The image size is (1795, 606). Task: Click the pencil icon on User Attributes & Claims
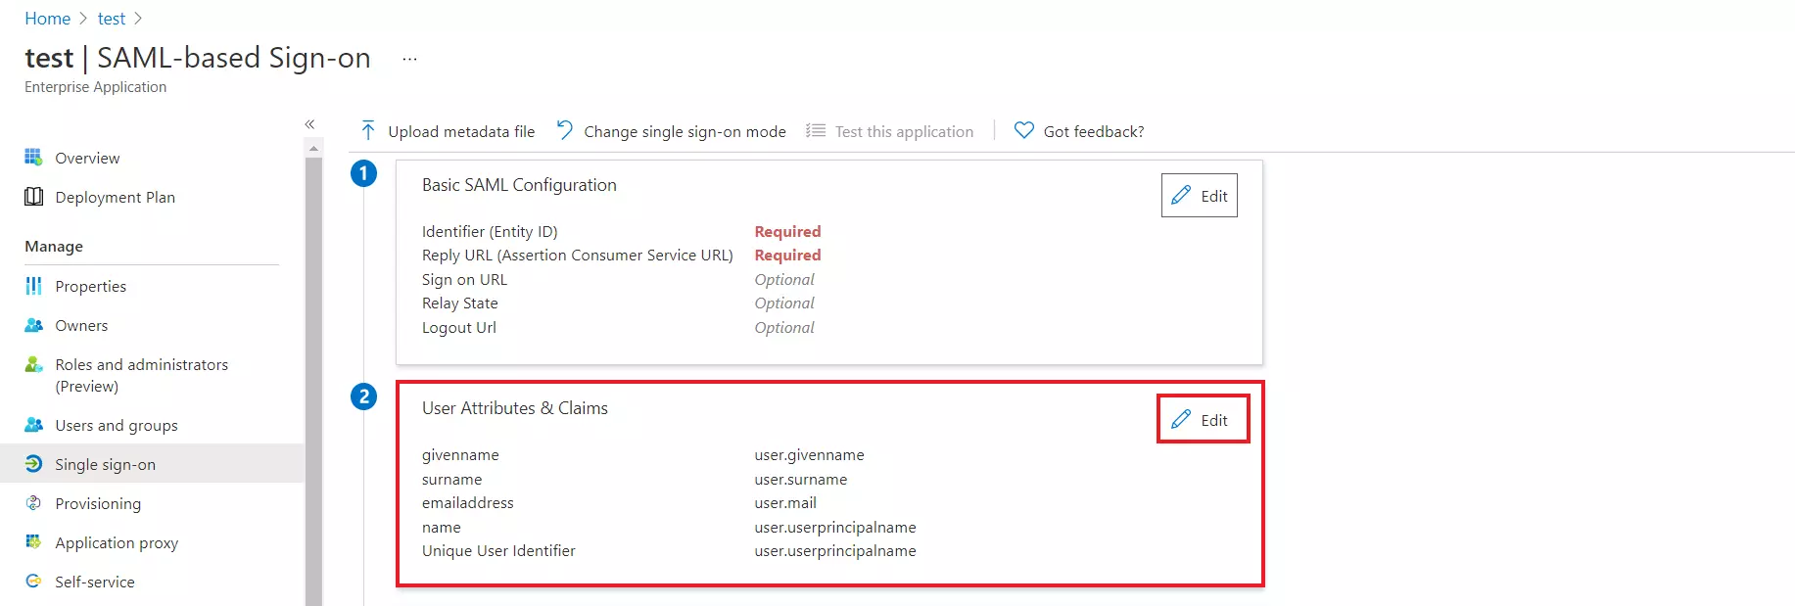coord(1180,418)
